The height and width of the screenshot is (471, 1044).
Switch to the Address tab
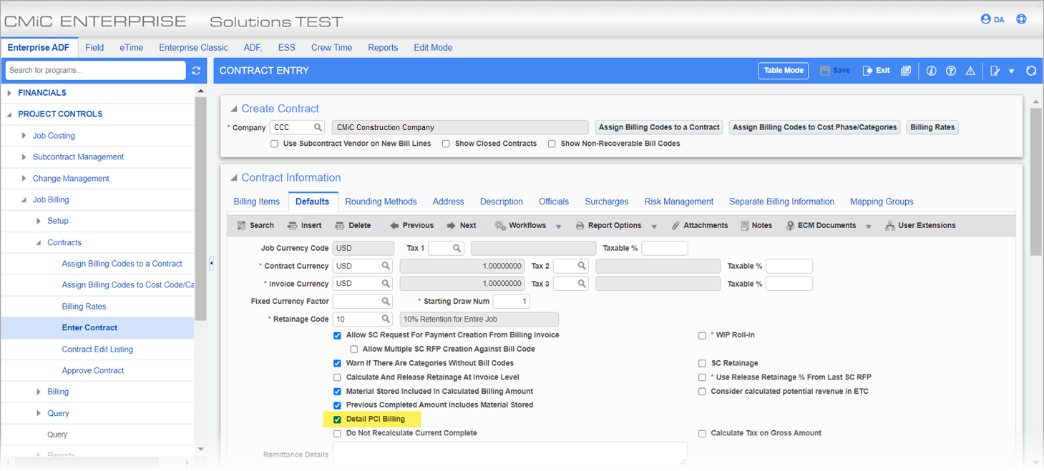[448, 202]
